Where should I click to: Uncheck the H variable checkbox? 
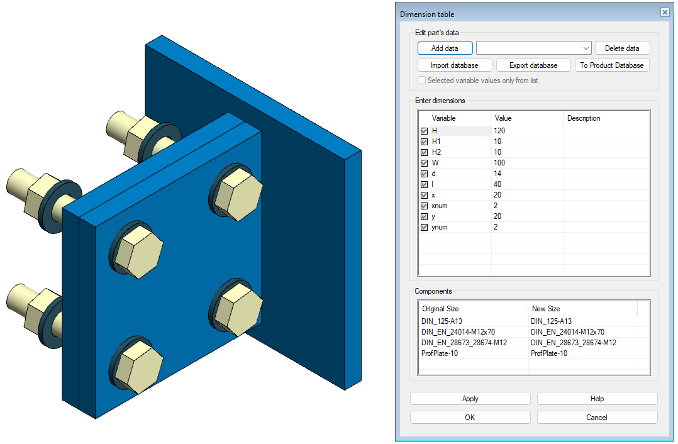coord(424,131)
